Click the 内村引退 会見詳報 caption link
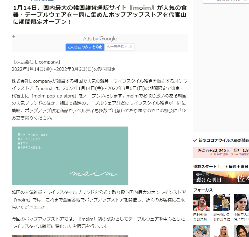Screen dimensions: 249x237 (200, 217)
